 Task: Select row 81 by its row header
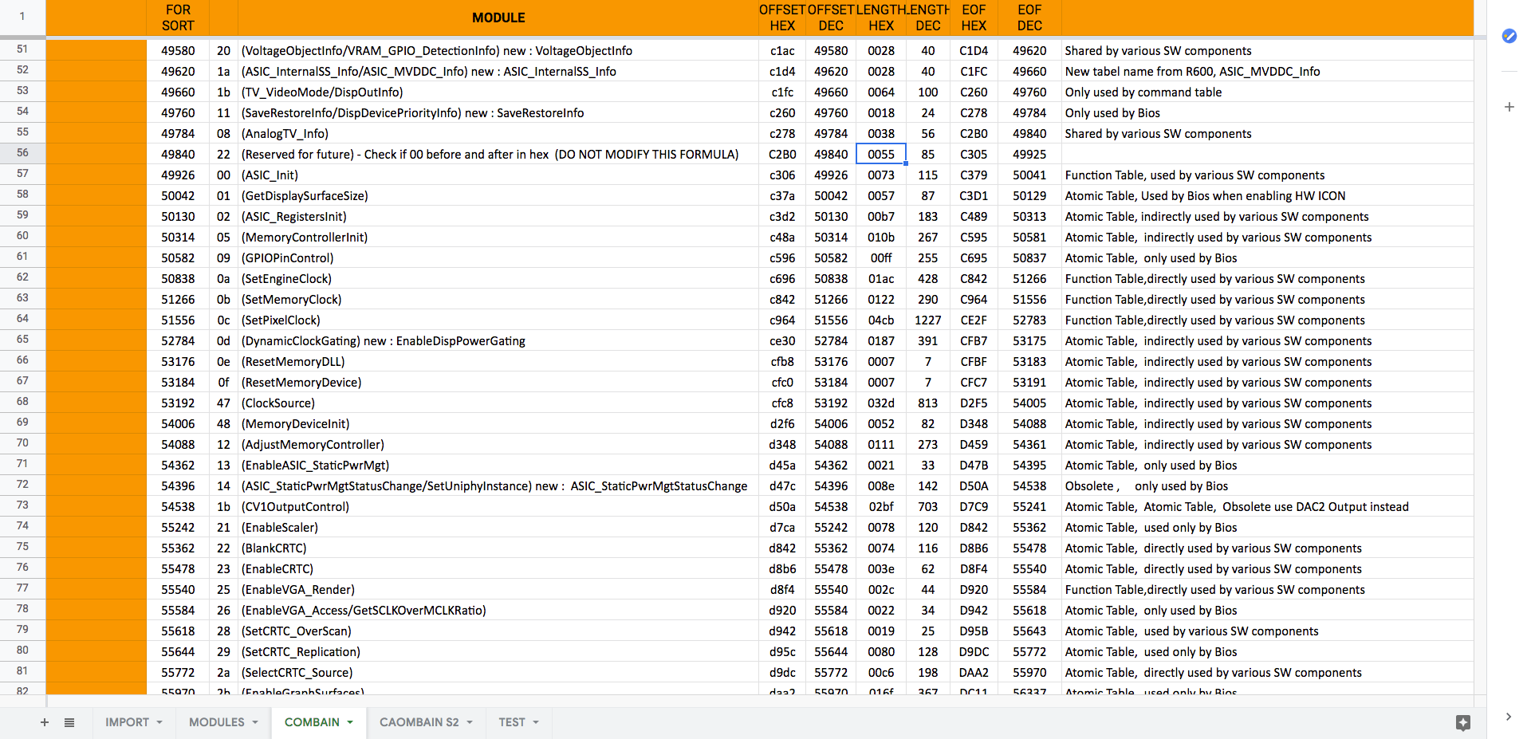click(x=22, y=671)
